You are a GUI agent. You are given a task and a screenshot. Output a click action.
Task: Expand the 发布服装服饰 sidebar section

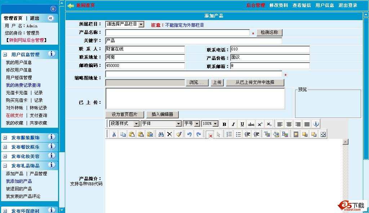pos(5,138)
